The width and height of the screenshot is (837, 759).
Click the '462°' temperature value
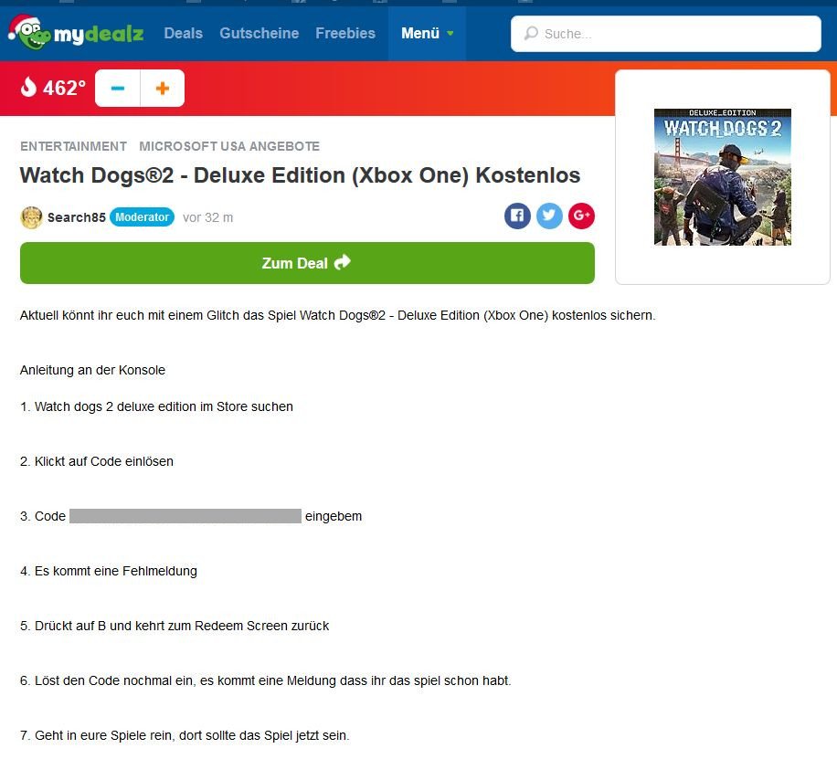click(x=64, y=88)
